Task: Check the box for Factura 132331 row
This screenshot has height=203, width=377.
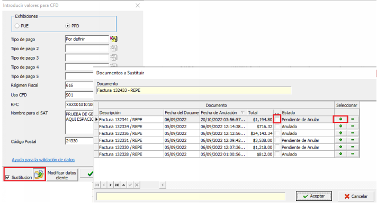Action: [x=277, y=140]
